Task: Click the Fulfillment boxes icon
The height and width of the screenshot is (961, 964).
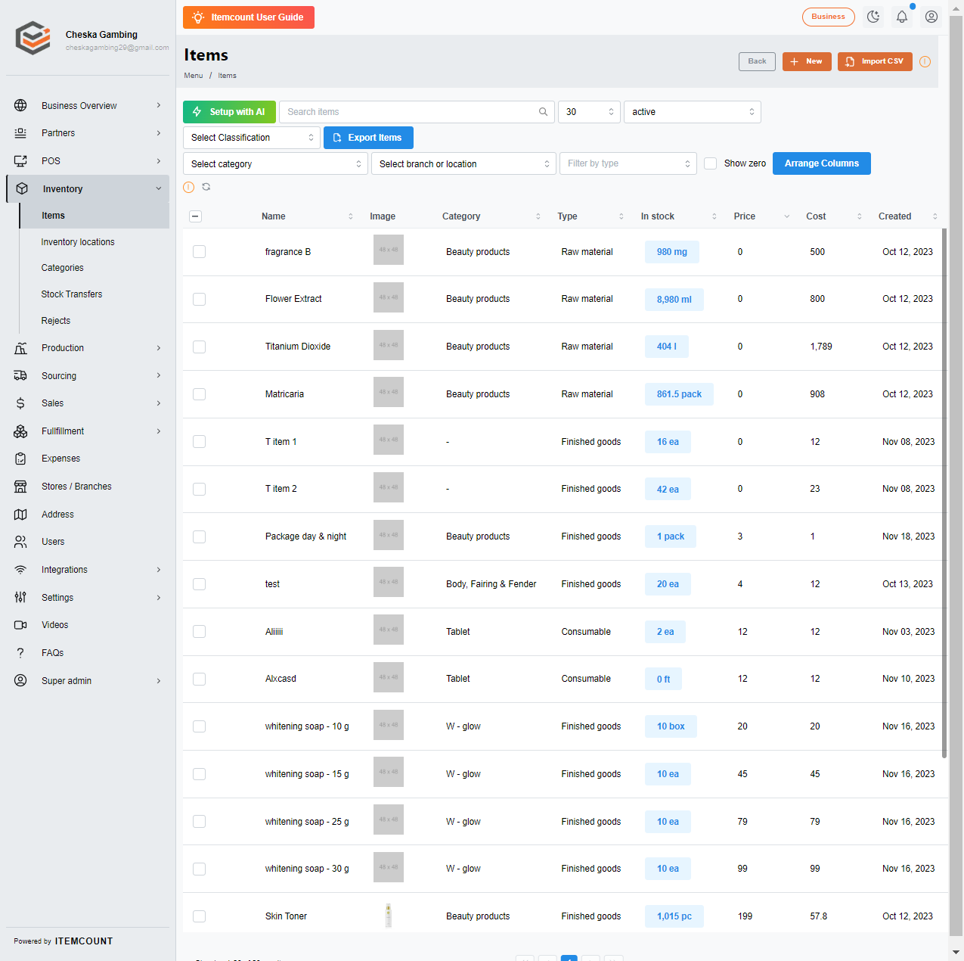Action: tap(20, 431)
